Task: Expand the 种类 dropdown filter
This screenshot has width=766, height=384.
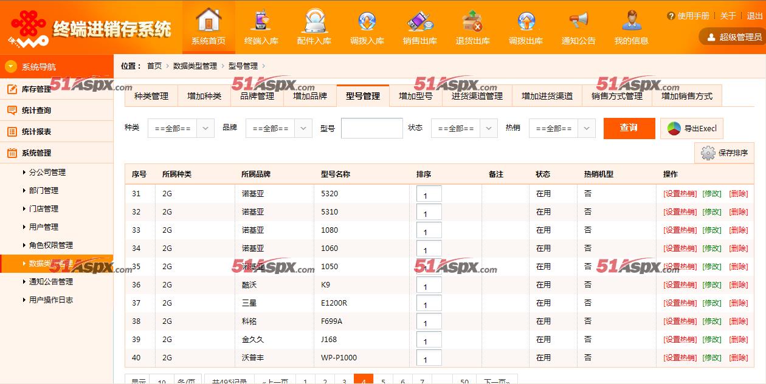Action: (x=181, y=128)
